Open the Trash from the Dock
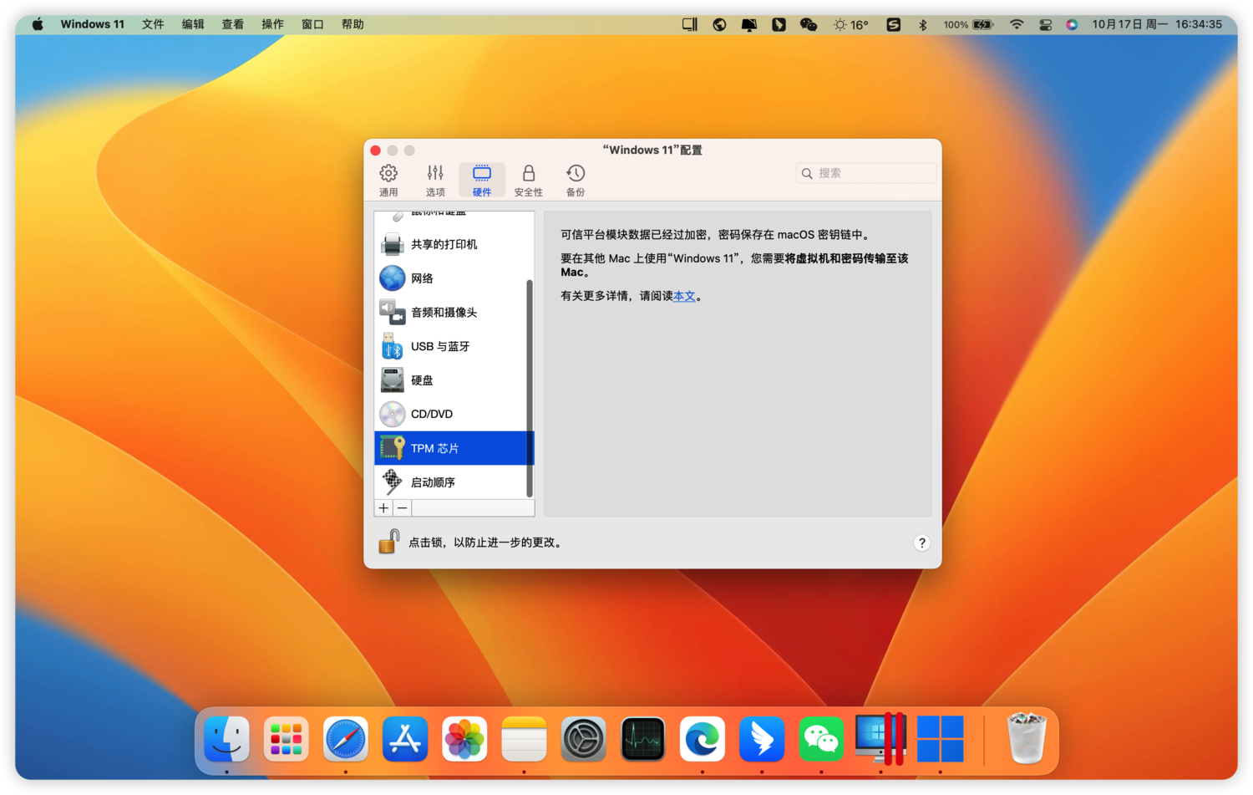 tap(1027, 739)
